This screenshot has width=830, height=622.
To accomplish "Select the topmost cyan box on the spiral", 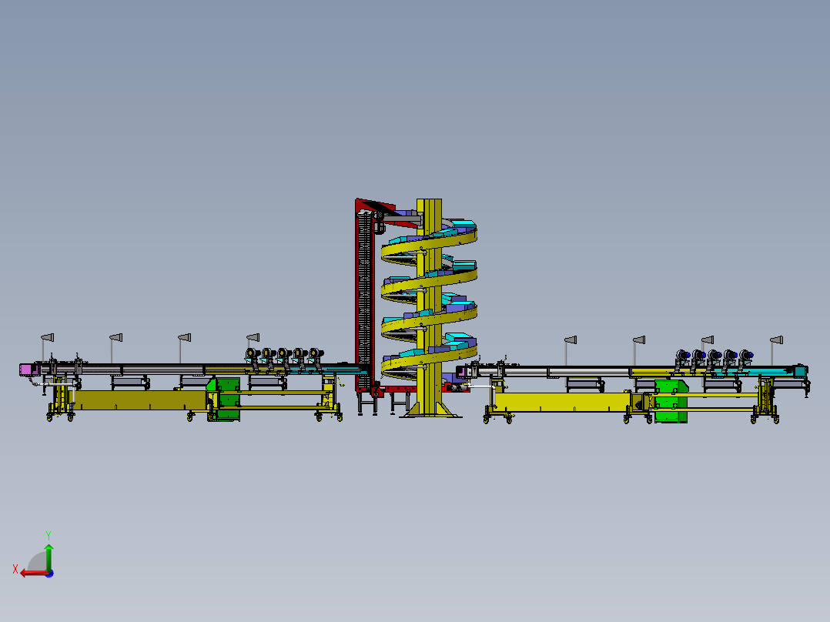I will pos(463,224).
